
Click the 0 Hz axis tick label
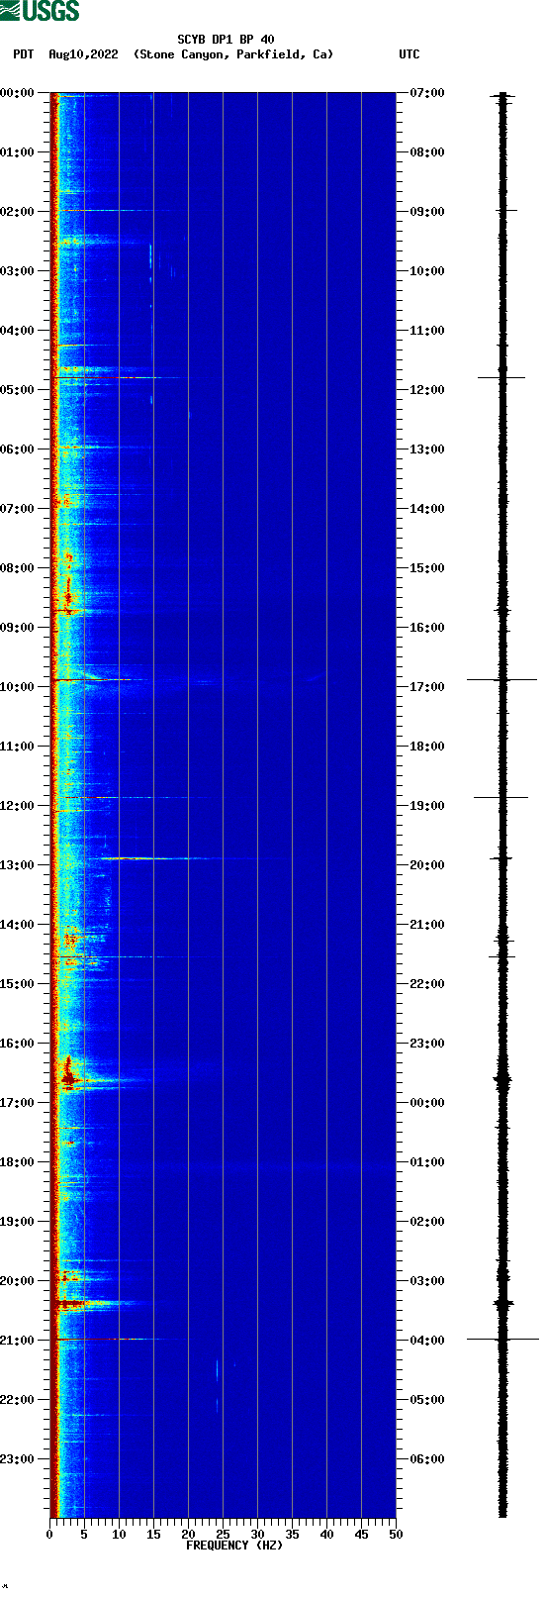pyautogui.click(x=49, y=1535)
